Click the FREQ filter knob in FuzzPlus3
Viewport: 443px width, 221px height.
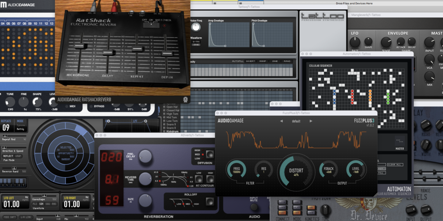237,170
